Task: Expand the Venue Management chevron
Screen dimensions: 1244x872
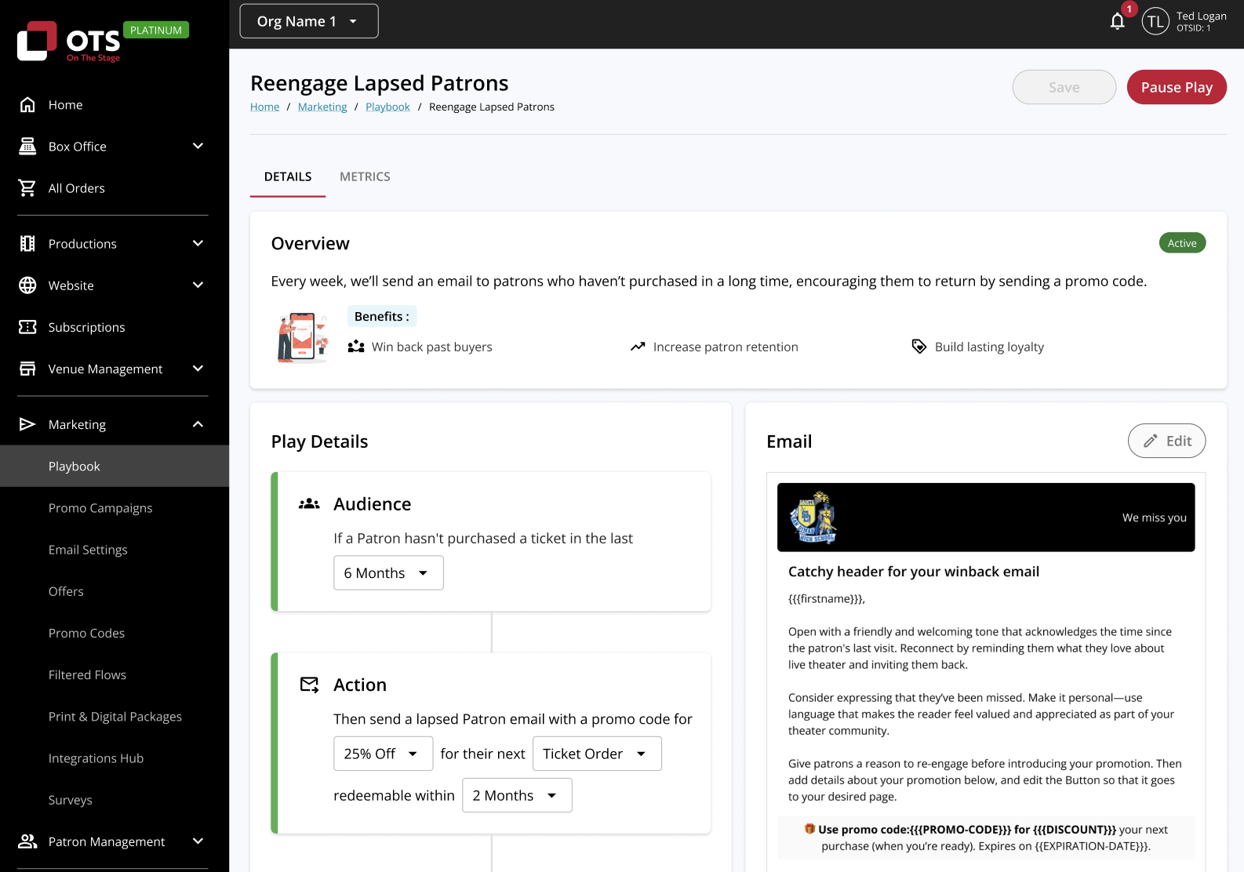Action: click(198, 368)
